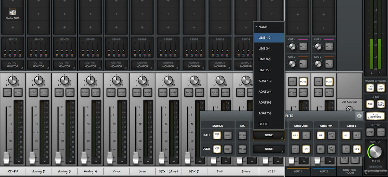Mute the Analog 2 channel
This screenshot has width=388, height=177.
click(44, 93)
